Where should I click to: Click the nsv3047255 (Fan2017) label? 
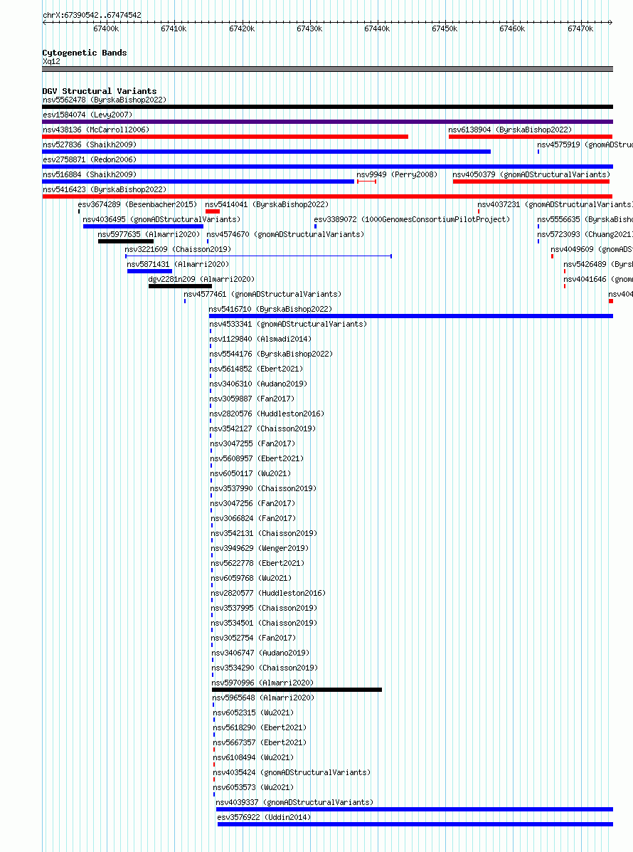point(252,443)
